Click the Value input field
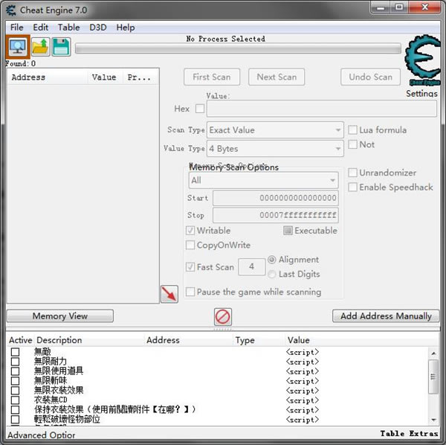This screenshot has width=446, height=445. [322, 109]
